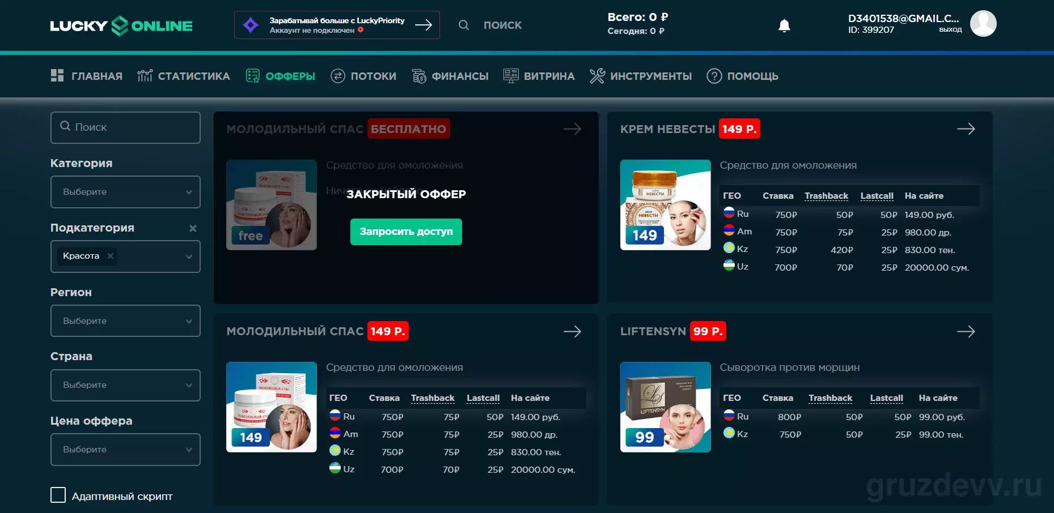Image resolution: width=1054 pixels, height=513 pixels.
Task: Expand the Регион dropdown
Action: [125, 321]
